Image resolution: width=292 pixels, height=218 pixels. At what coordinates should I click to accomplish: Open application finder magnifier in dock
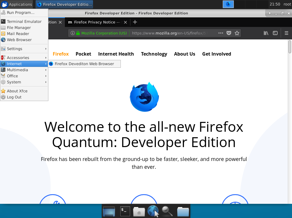pos(167,211)
